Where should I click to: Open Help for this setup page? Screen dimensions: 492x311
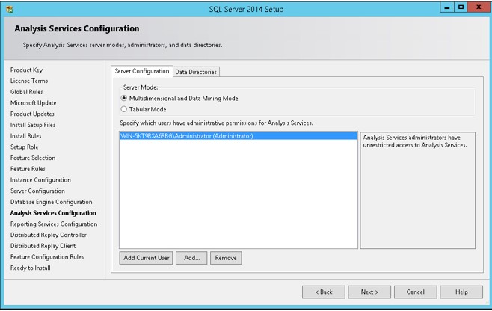click(x=461, y=292)
